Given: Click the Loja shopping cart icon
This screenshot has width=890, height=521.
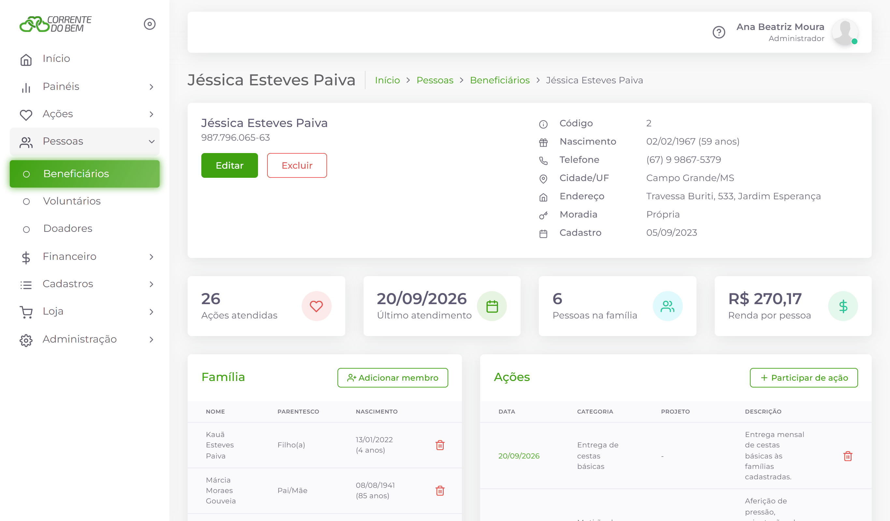Looking at the screenshot, I should coord(26,312).
